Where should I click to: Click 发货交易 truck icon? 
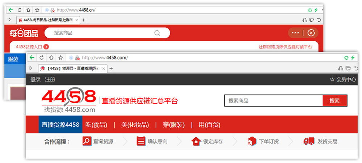(x=309, y=141)
